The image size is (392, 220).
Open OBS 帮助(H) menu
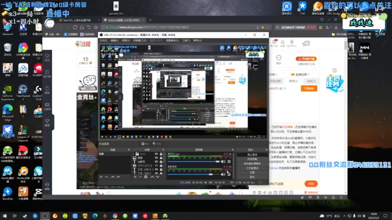coord(197,41)
